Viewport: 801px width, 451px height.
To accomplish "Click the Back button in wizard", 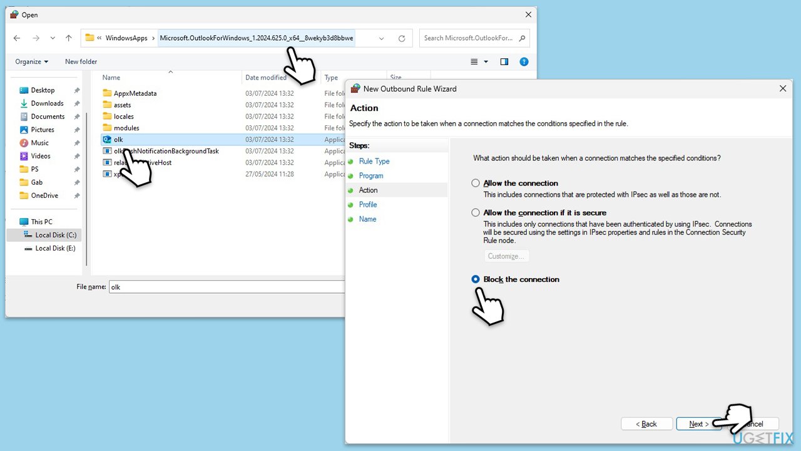I will pyautogui.click(x=646, y=424).
